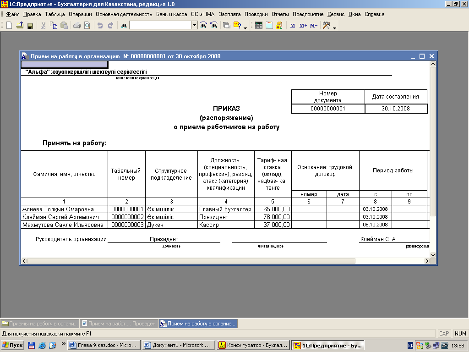Select date cell 30.10.2008
469x352 pixels.
click(396, 108)
